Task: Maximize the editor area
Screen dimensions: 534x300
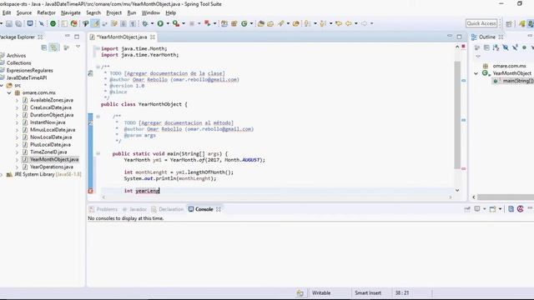Action: [459, 37]
